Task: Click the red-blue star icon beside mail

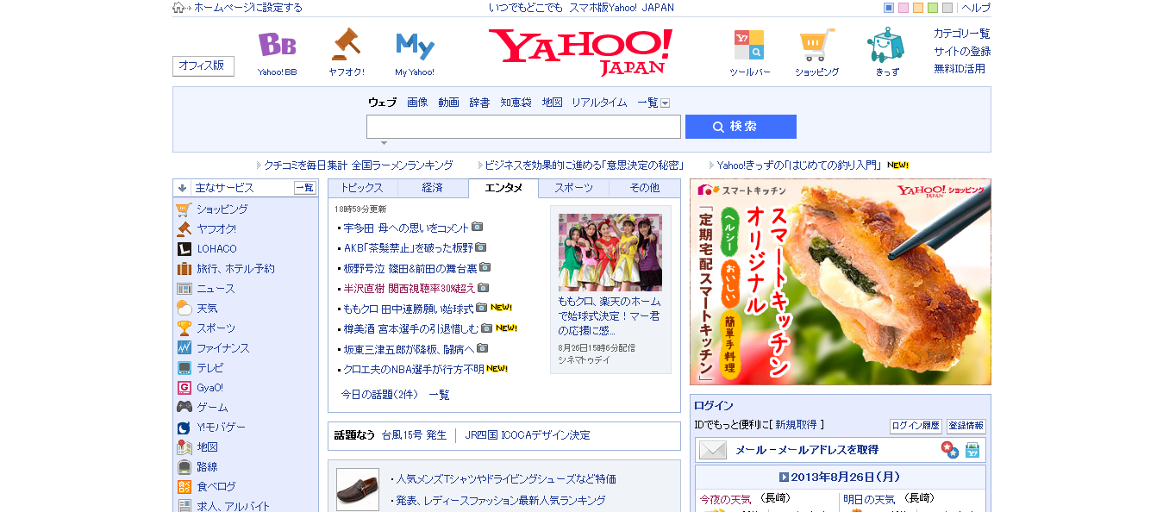Action: point(949,450)
